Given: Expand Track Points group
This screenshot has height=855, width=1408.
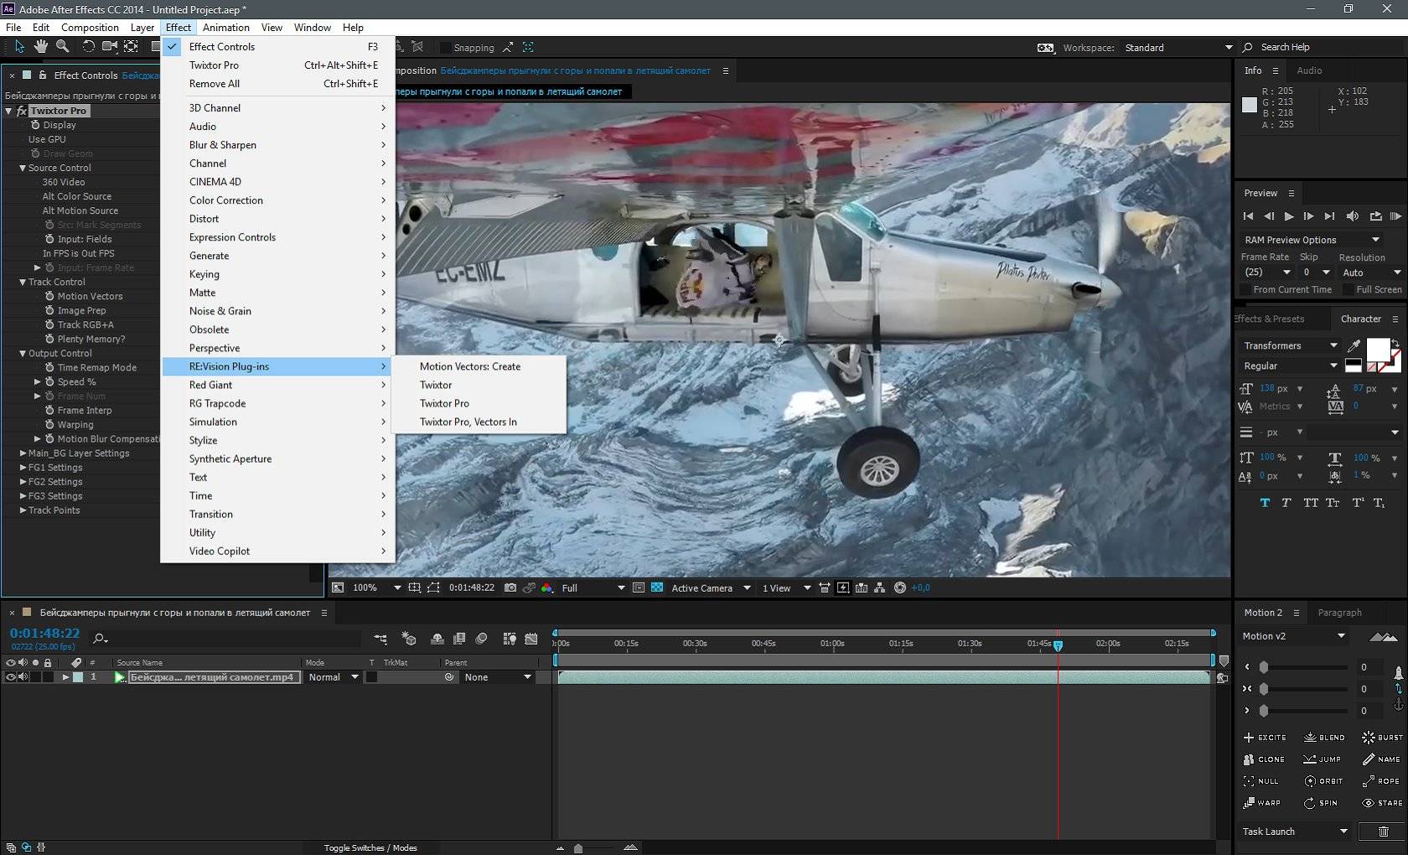Looking at the screenshot, I should (x=23, y=510).
